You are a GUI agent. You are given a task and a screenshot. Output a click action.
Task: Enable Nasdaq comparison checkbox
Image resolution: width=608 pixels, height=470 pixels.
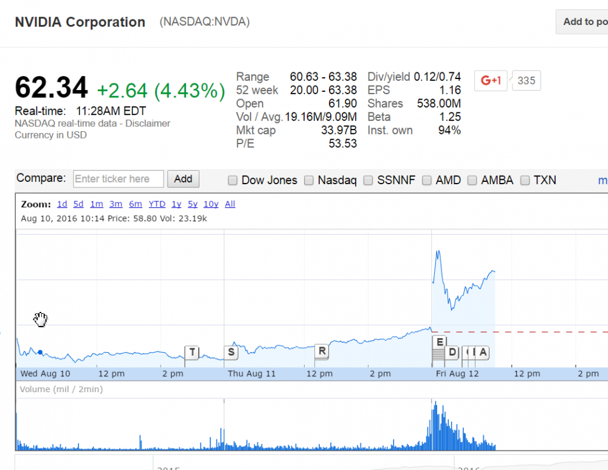click(x=309, y=181)
